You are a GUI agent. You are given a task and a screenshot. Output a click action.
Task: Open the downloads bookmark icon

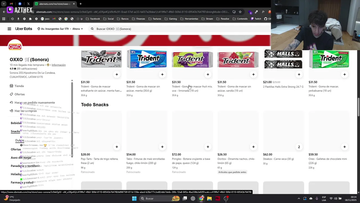18,19
